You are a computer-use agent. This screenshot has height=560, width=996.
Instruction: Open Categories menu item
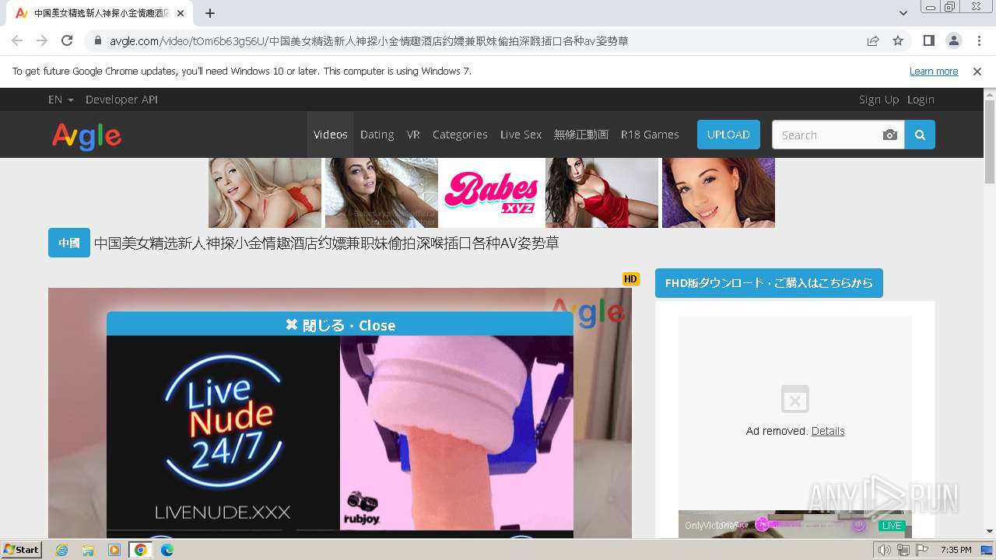pyautogui.click(x=460, y=135)
